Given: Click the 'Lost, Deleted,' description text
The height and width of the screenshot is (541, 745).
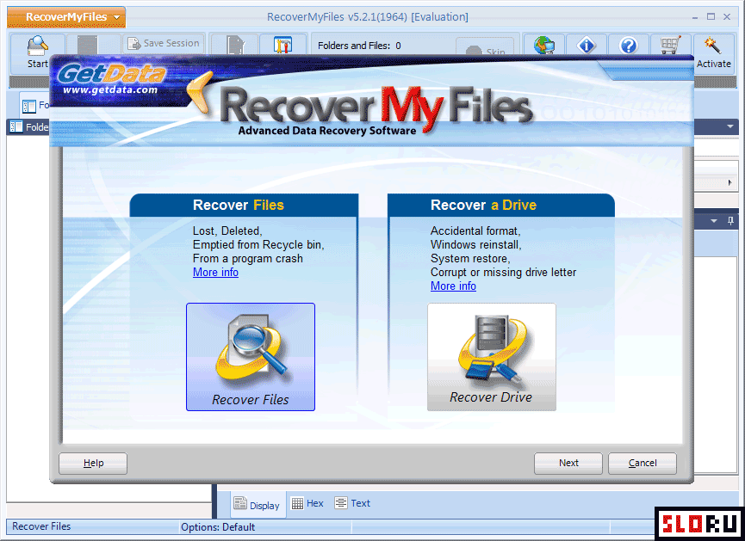Looking at the screenshot, I should [x=227, y=231].
